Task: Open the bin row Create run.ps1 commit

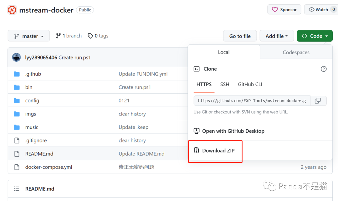Action: coord(135,87)
